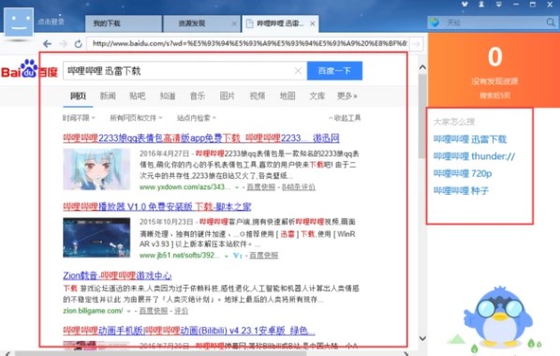
Task: Click the page scrollbar down arrow
Action: (x=422, y=338)
